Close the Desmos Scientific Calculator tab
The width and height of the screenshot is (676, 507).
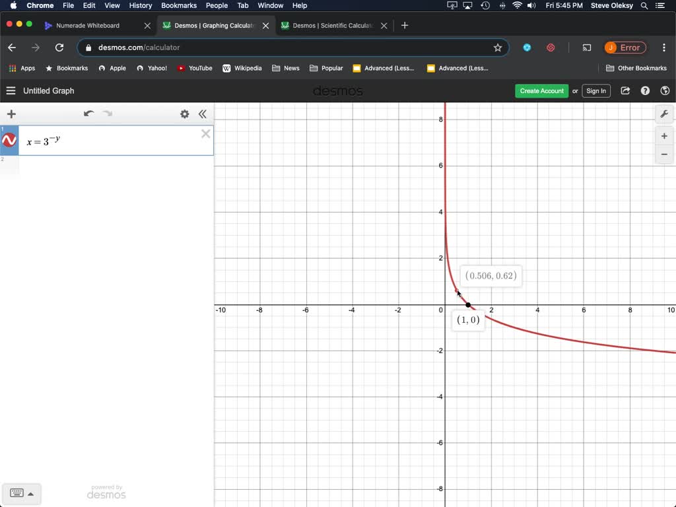[x=384, y=26]
